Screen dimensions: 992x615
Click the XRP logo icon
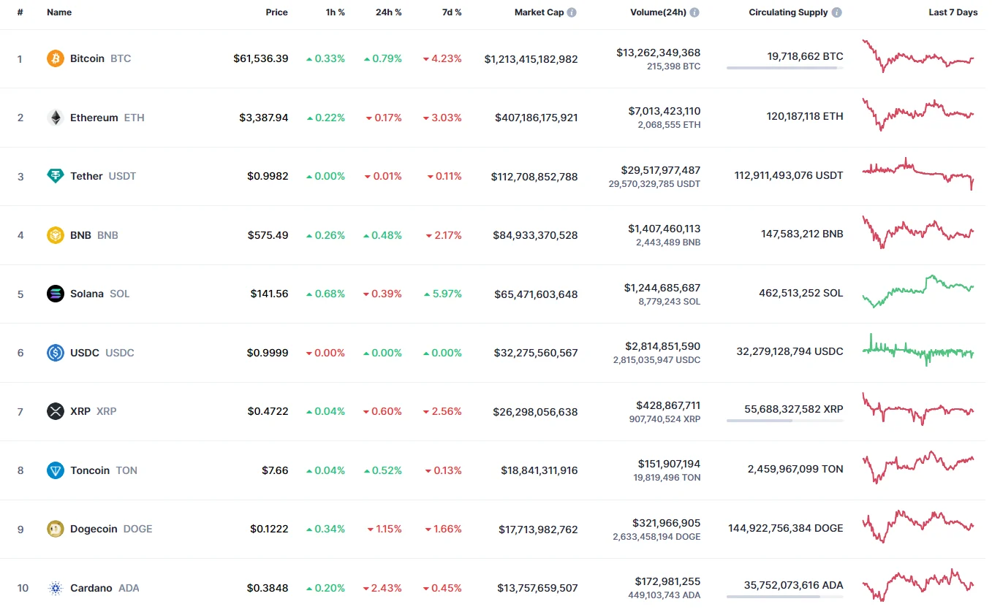point(56,411)
